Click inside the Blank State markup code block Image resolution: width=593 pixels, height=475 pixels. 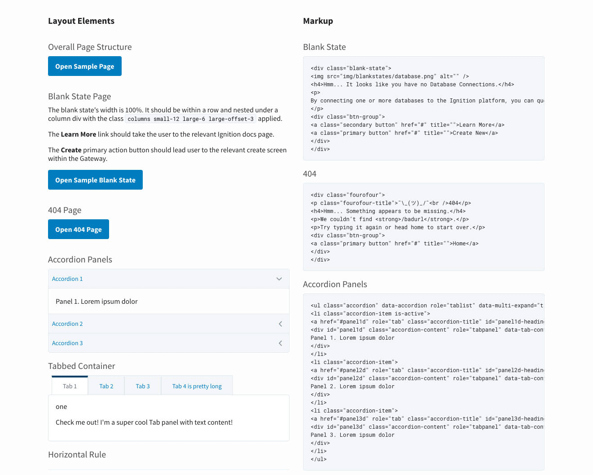point(423,108)
